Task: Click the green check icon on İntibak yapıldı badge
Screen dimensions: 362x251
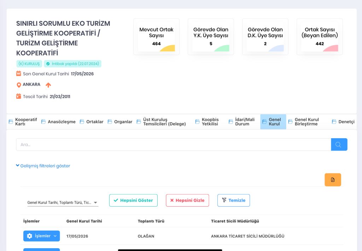Action: point(48,64)
